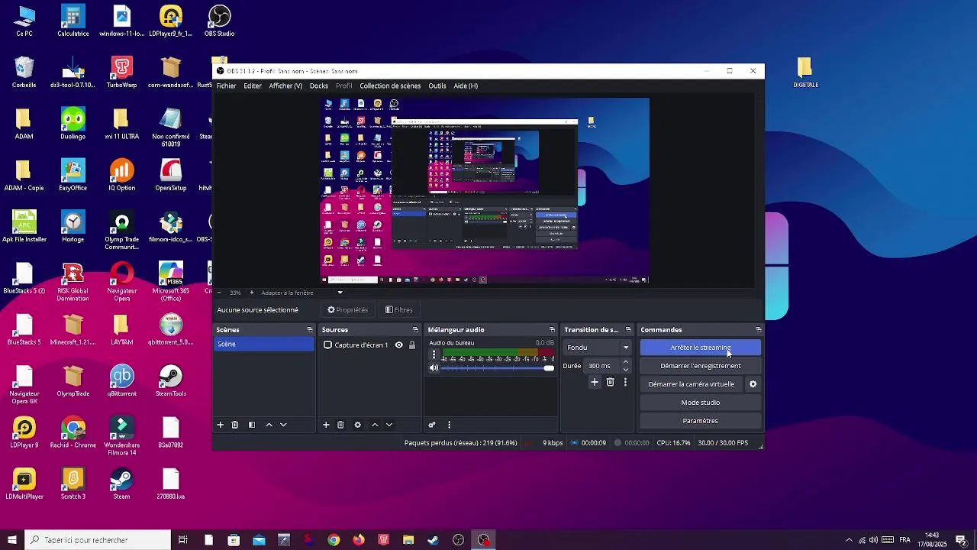Toggle lock on Capture d'écran 1
This screenshot has height=550, width=977.
click(412, 345)
